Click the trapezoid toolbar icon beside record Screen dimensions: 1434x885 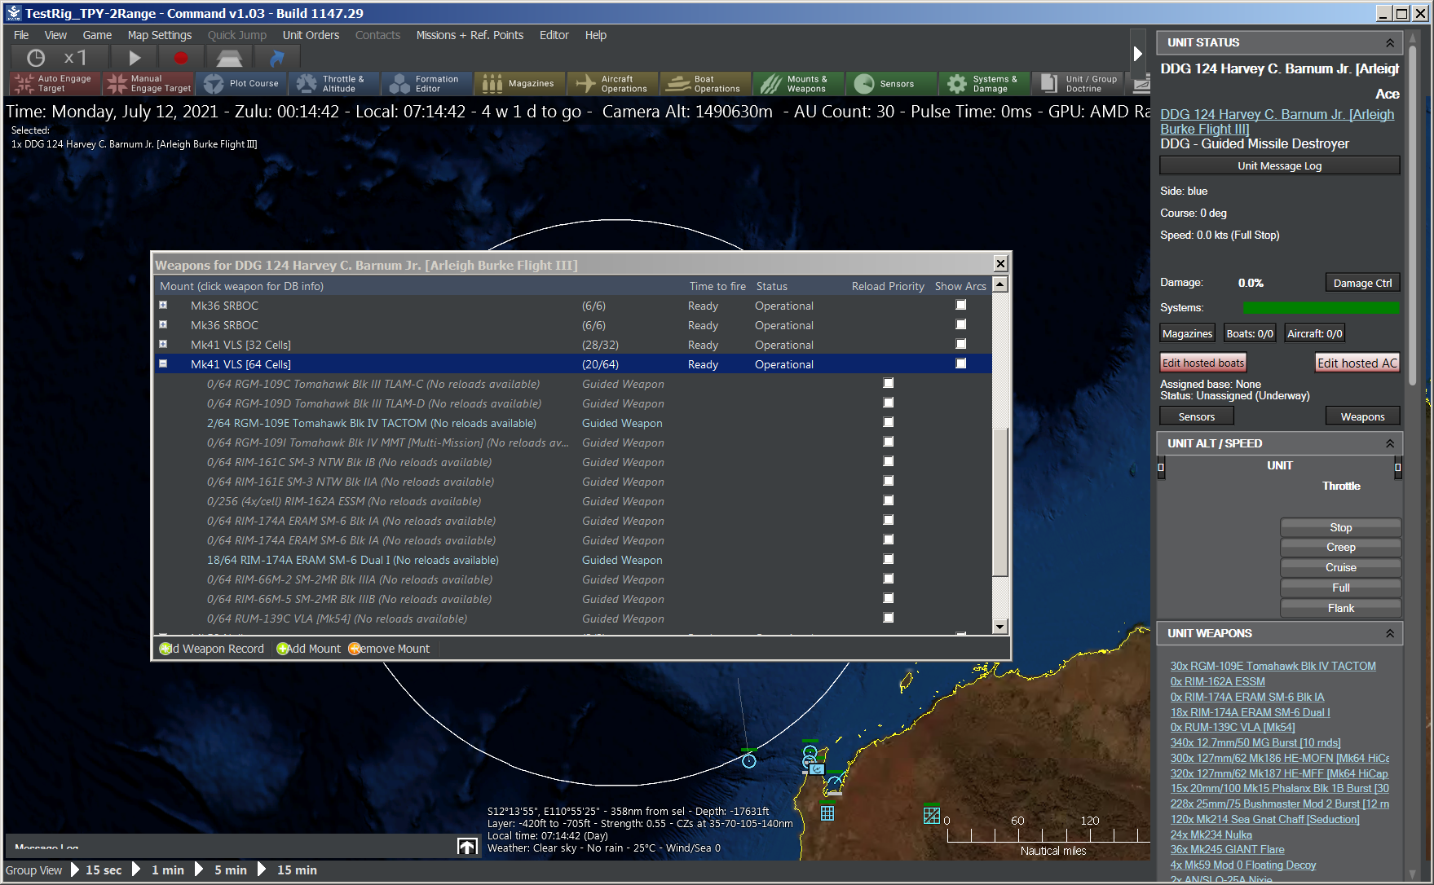click(x=229, y=58)
